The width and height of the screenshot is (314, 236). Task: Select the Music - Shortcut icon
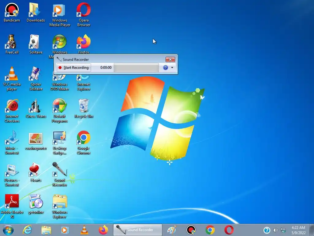coord(12,143)
